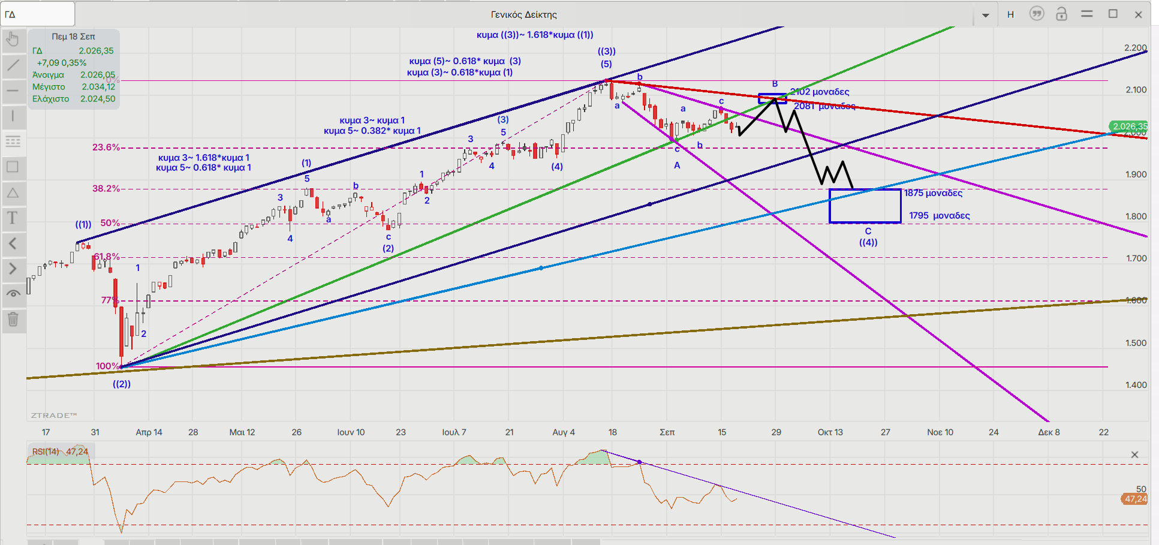Click the 50% Fibonacci level label

[110, 222]
